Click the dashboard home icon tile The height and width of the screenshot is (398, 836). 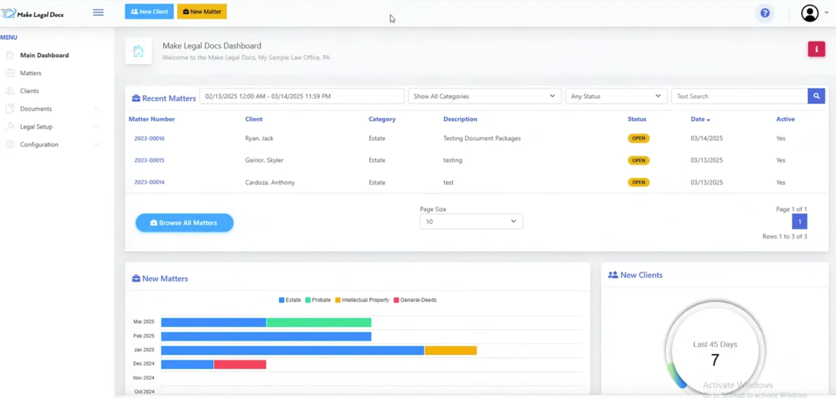pyautogui.click(x=138, y=51)
